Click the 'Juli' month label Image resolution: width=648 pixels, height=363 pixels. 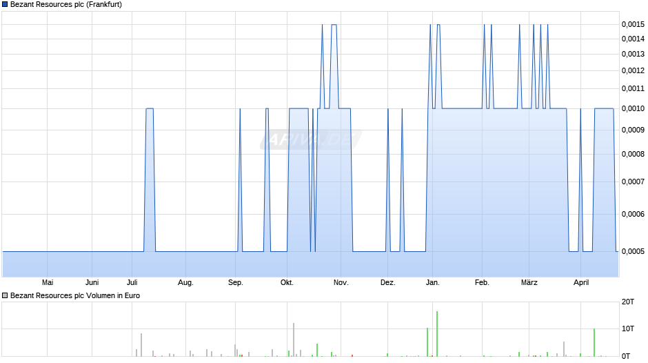pos(132,282)
